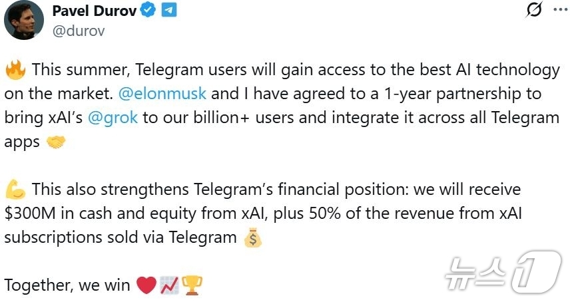Open the @elonmusk mention link
This screenshot has height=302, width=570.
(162, 94)
